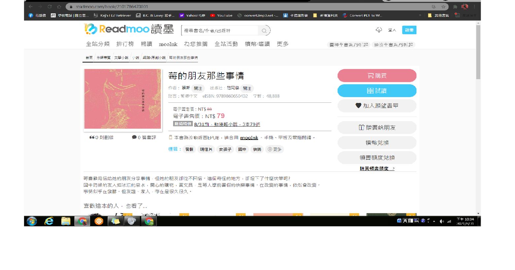Click the book search input field
Viewport: 515px width, 270px height.
pyautogui.click(x=220, y=31)
